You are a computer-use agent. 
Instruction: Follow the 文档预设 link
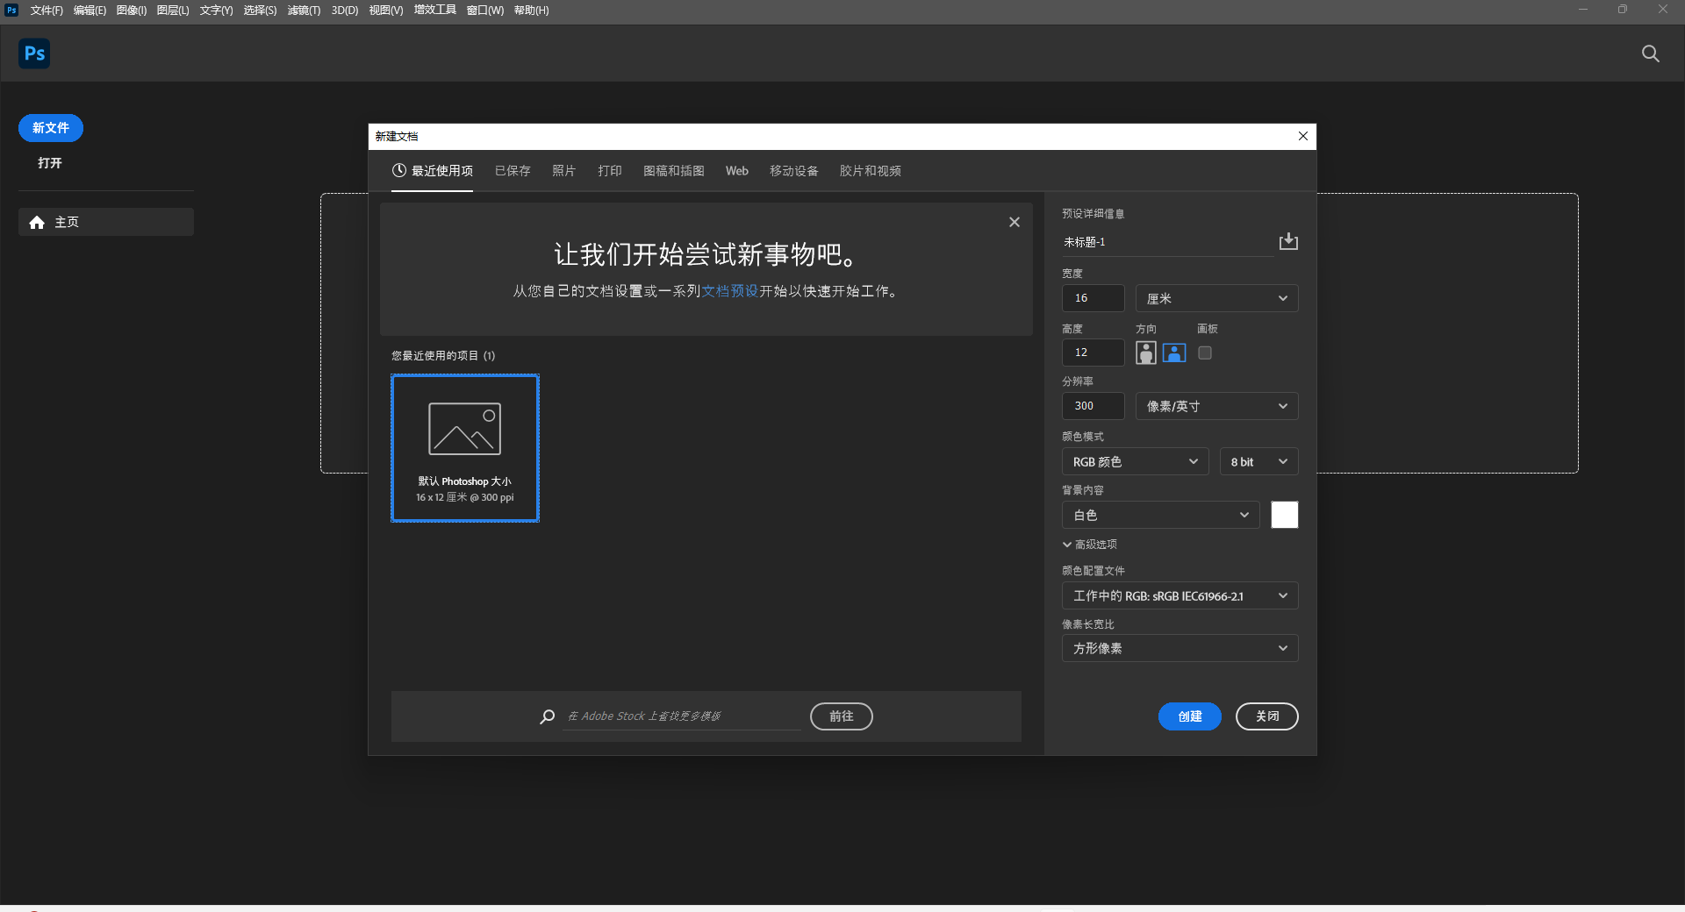pyautogui.click(x=729, y=291)
